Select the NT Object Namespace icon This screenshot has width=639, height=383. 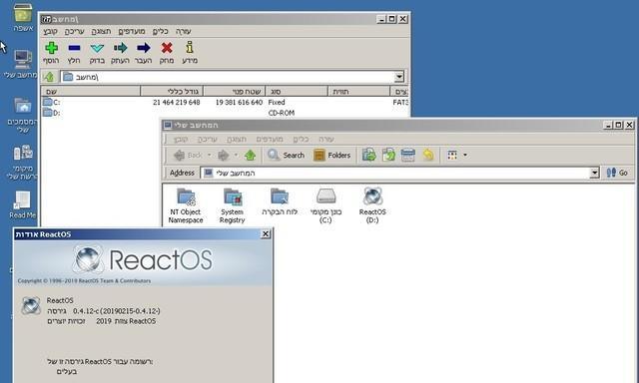point(186,205)
